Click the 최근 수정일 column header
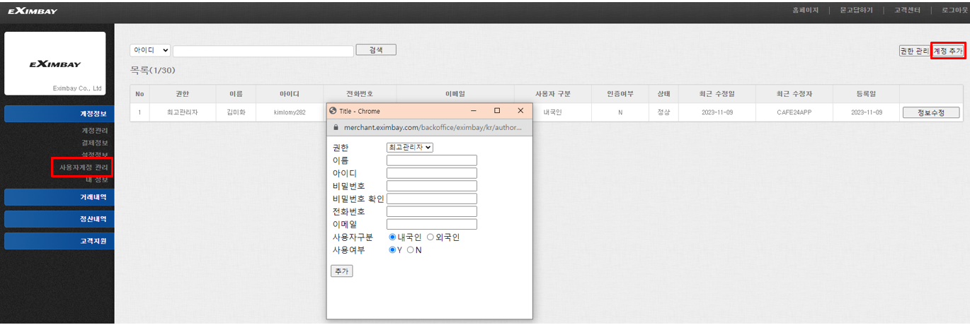970x325 pixels. click(717, 93)
